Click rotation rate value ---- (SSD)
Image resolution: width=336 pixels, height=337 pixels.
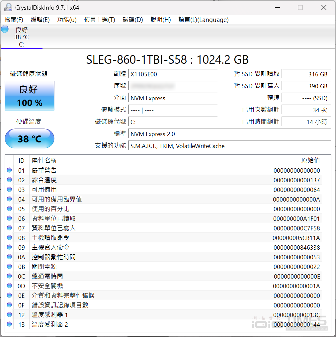coord(306,98)
